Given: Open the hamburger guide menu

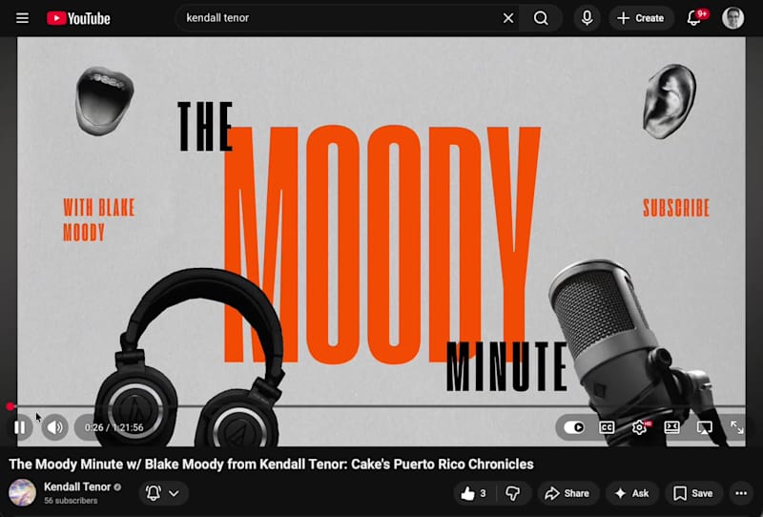Looking at the screenshot, I should (22, 18).
